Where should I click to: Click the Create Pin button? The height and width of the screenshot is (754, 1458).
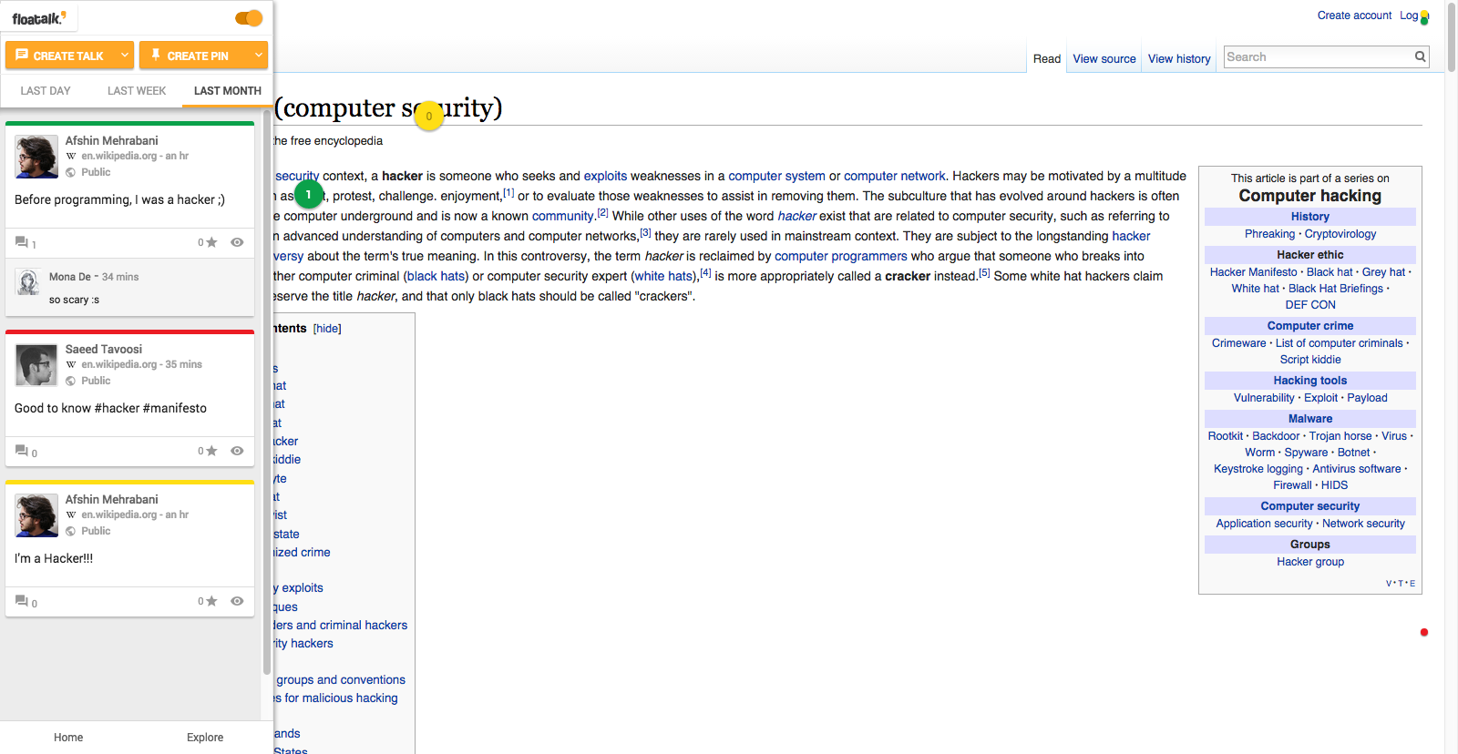point(194,56)
